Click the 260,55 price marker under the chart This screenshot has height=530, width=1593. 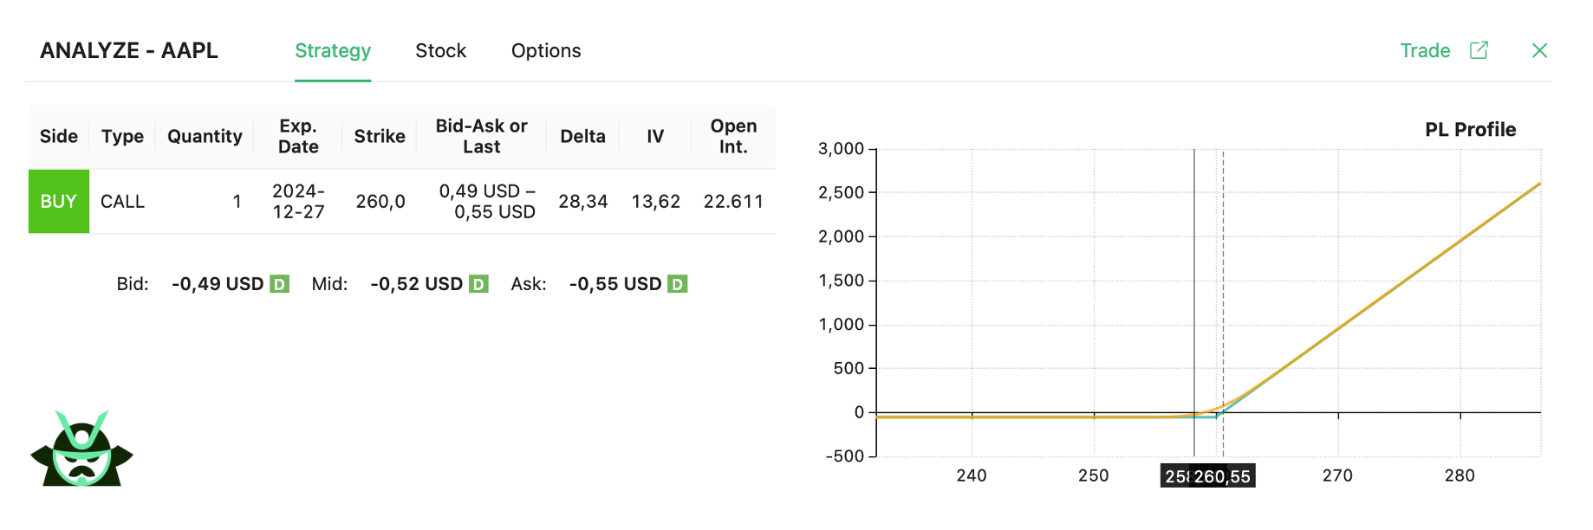point(1222,475)
